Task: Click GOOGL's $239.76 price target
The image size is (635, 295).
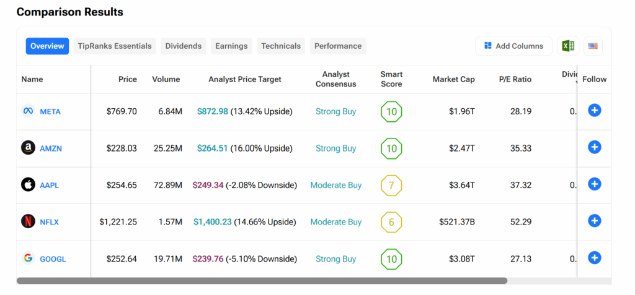Action: [208, 259]
